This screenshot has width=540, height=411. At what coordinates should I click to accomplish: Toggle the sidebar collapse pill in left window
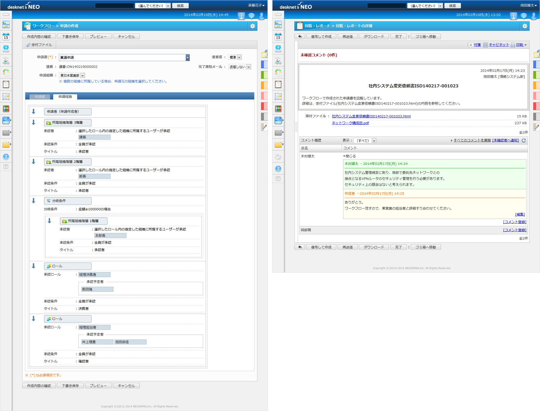(x=6, y=15)
